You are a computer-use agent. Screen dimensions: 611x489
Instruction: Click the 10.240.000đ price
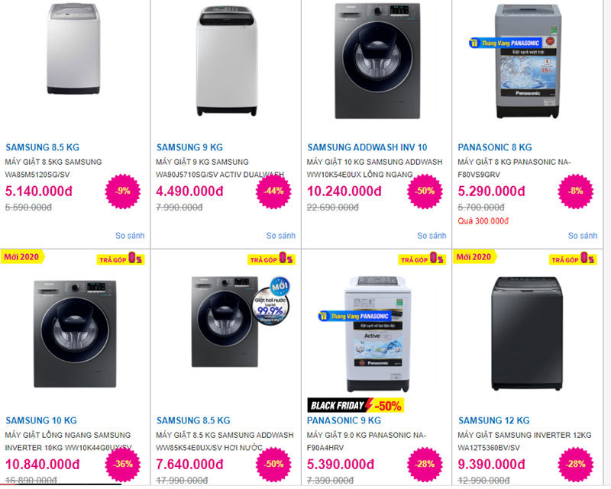point(344,191)
